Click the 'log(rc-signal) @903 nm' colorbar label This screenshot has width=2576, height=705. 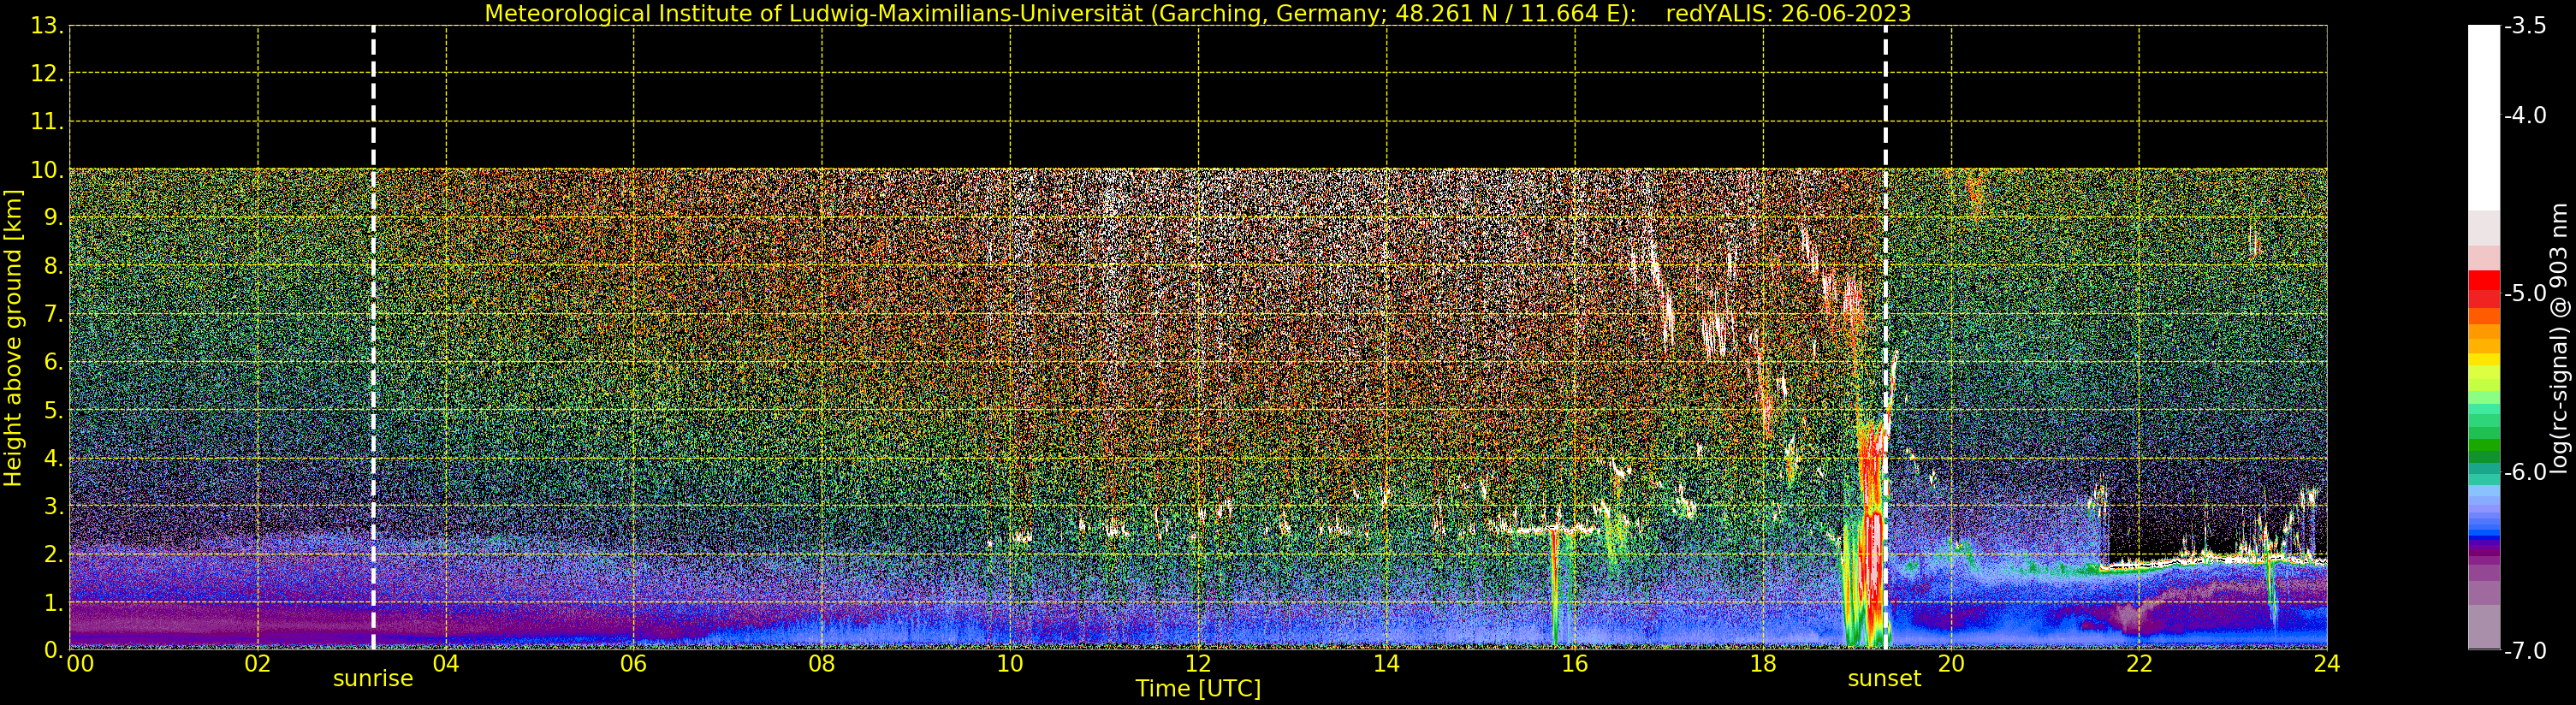[x=2558, y=338]
